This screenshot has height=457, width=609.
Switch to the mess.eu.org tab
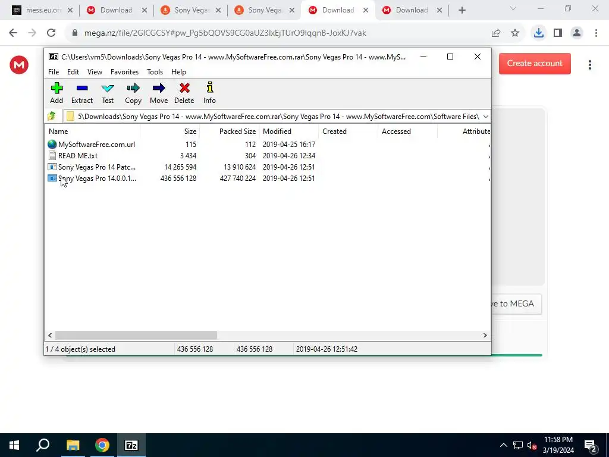click(x=42, y=10)
